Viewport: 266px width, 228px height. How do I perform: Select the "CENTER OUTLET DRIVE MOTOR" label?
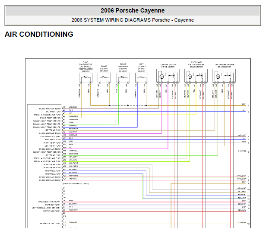click(x=168, y=66)
